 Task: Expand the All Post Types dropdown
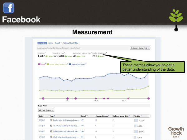pyautogui.click(x=46, y=110)
